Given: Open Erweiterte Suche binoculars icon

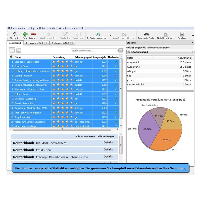Looking at the screenshot, I should [146, 34].
